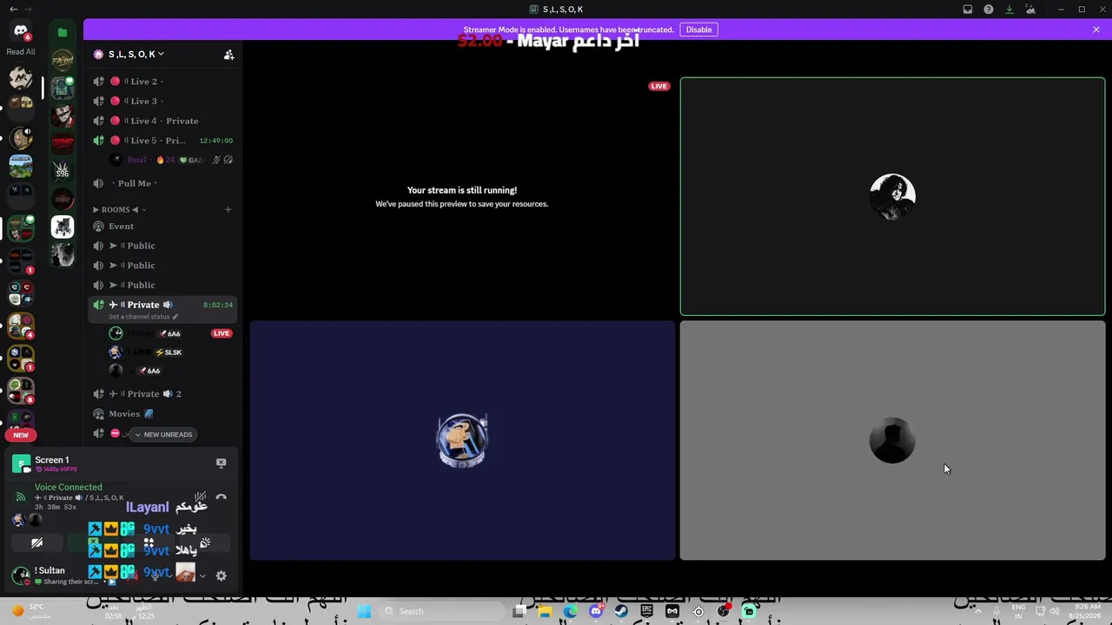Viewport: 1112px width, 625px height.
Task: Join the Live 3 voice channel
Action: coord(162,101)
